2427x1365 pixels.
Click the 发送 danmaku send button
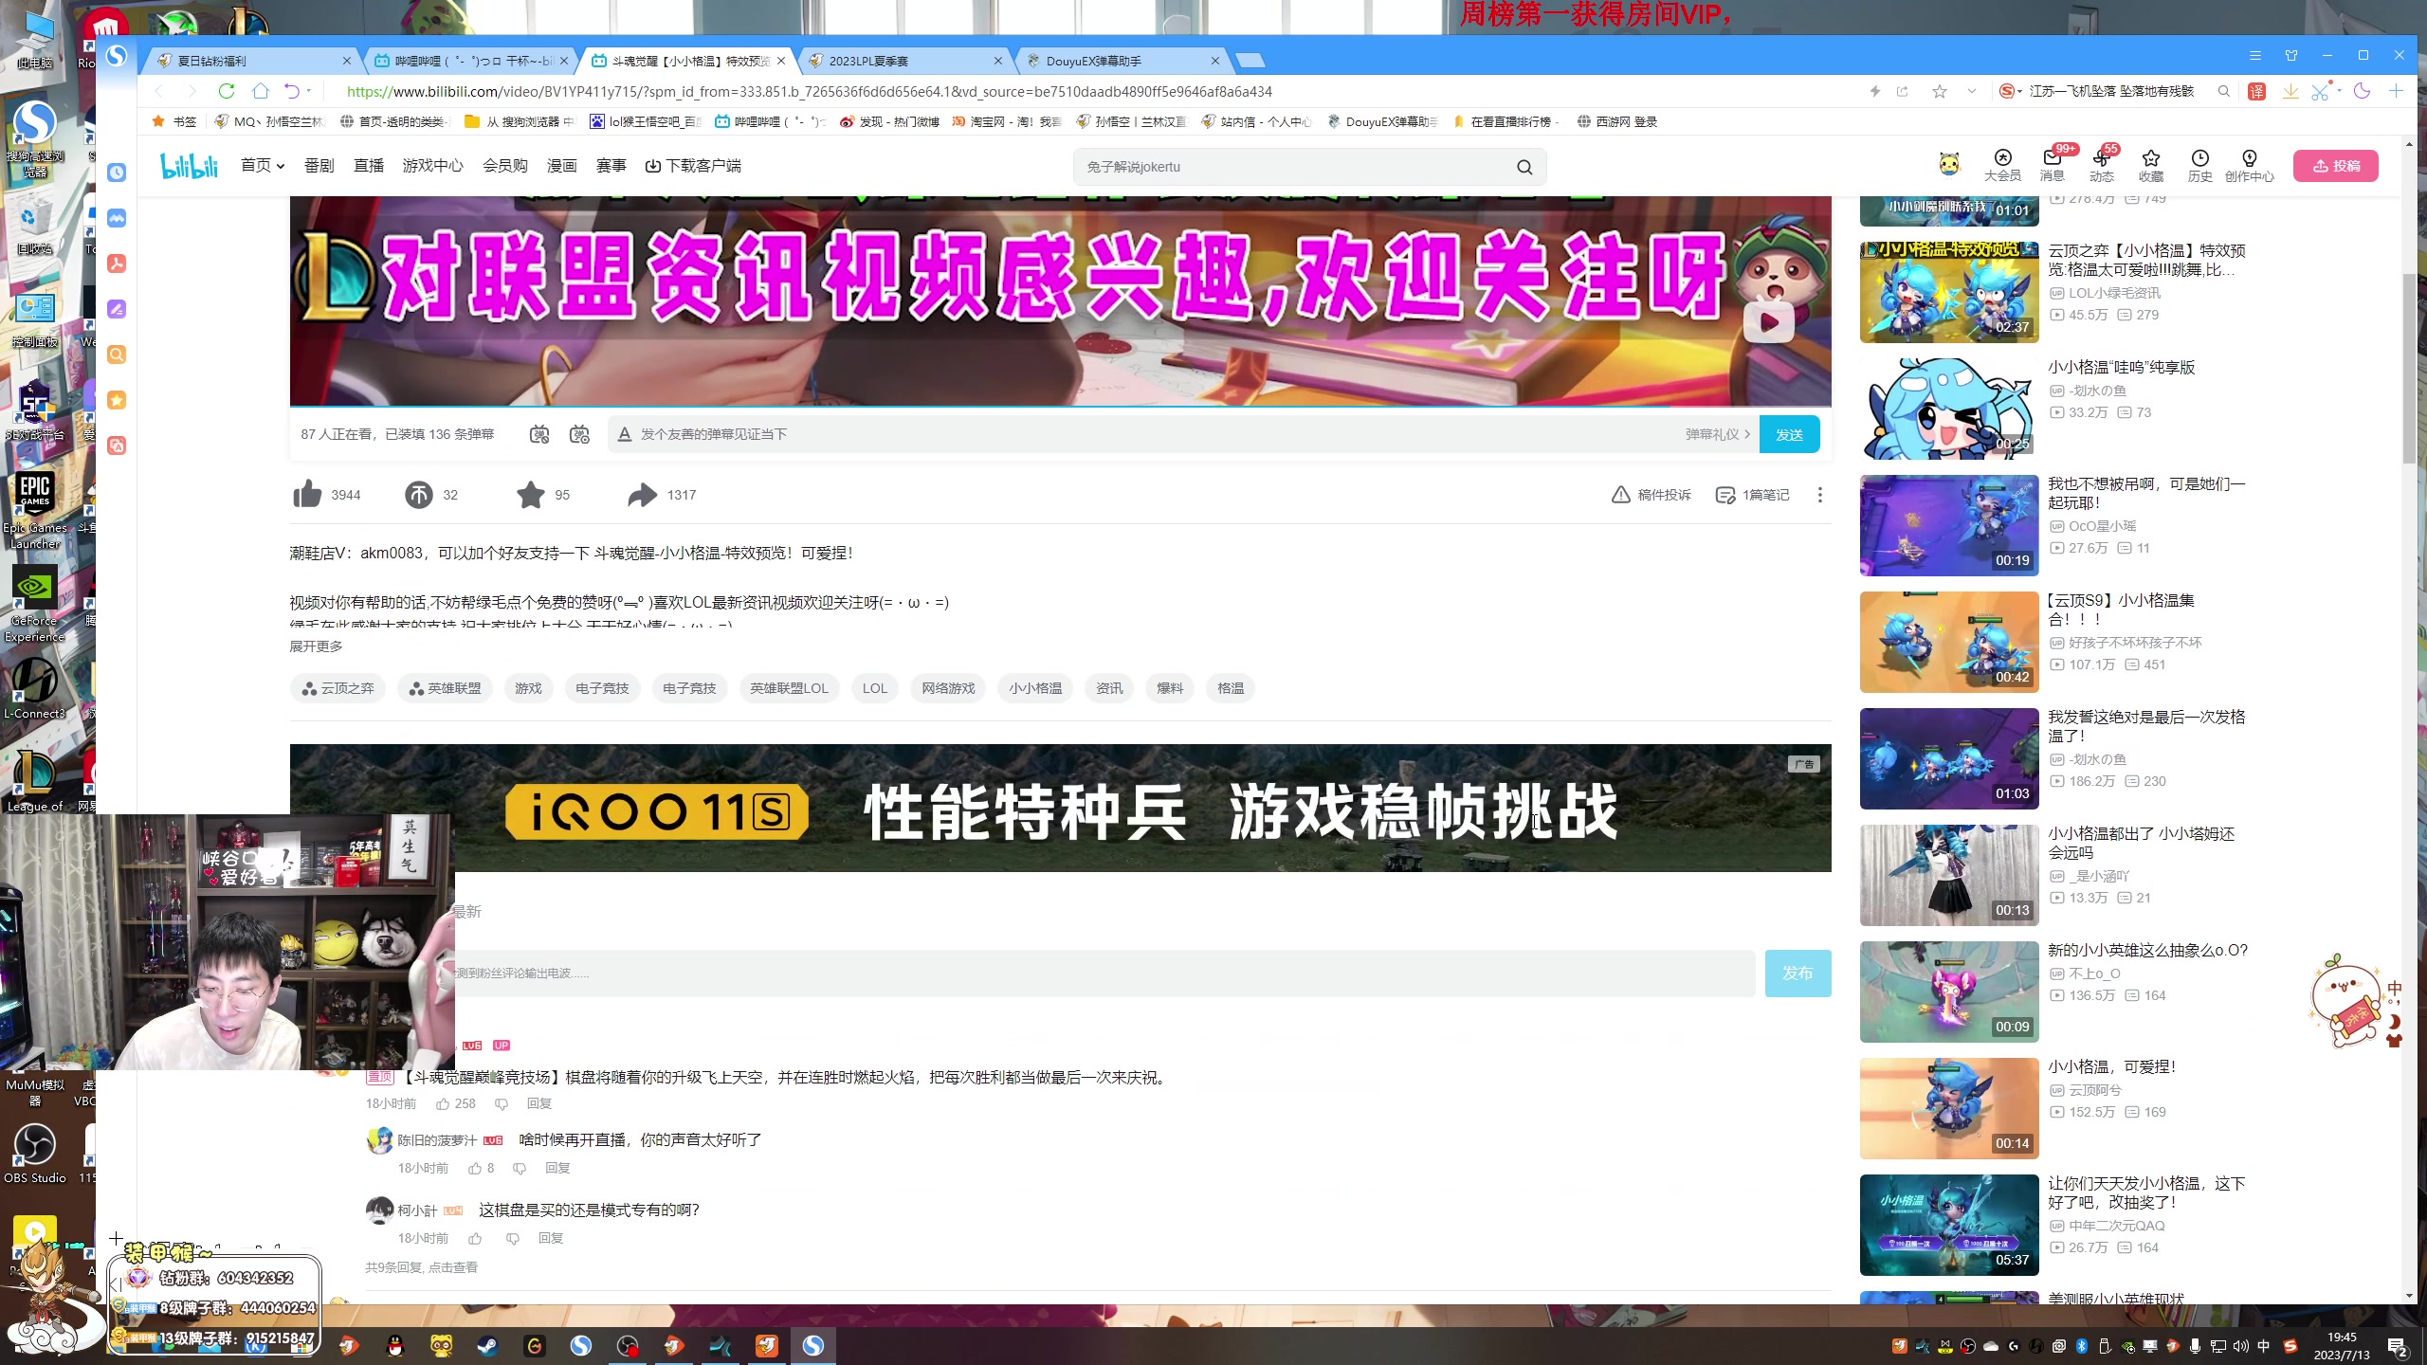(x=1790, y=434)
